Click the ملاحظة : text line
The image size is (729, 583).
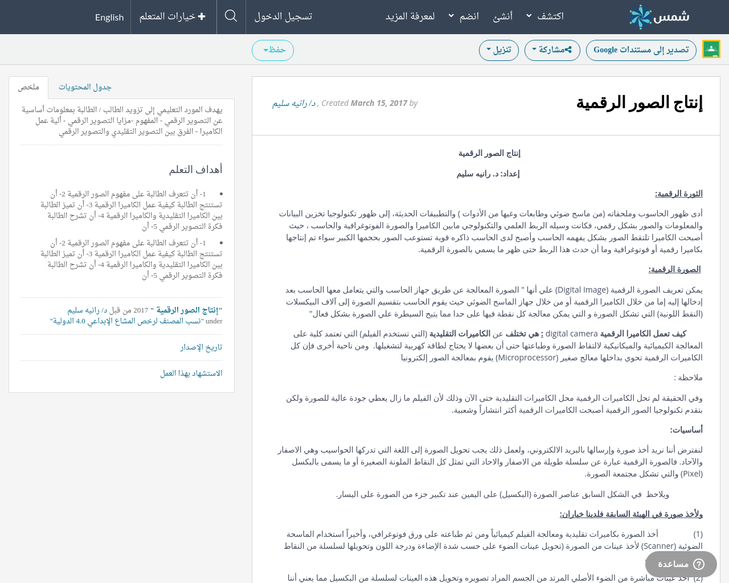pyautogui.click(x=688, y=377)
